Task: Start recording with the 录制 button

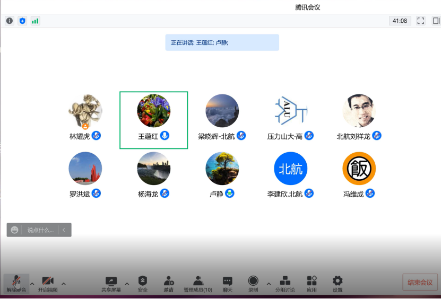Action: 253,283
